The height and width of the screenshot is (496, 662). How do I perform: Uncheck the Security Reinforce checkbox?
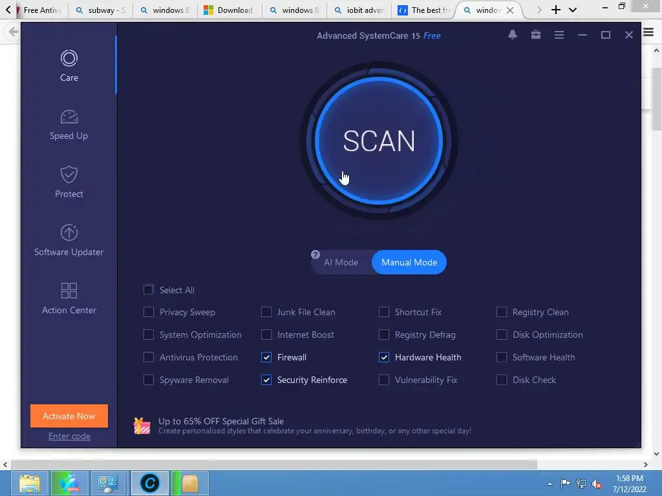coord(266,380)
